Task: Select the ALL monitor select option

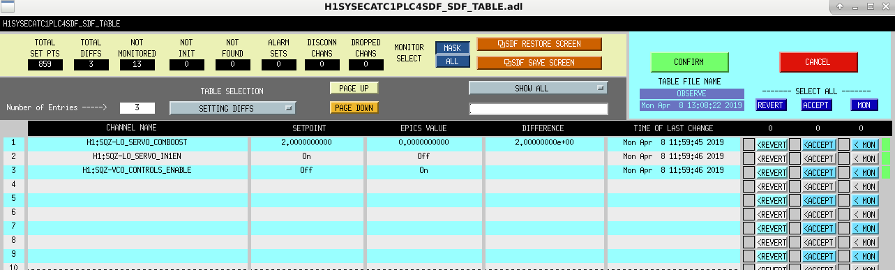Action: 453,61
